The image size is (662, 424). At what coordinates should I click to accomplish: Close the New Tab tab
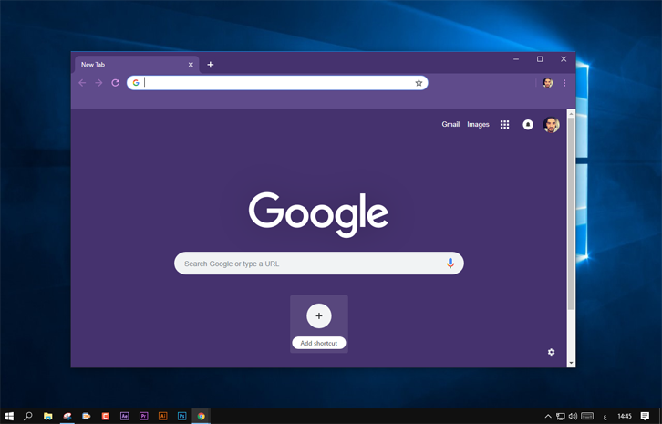pyautogui.click(x=191, y=65)
